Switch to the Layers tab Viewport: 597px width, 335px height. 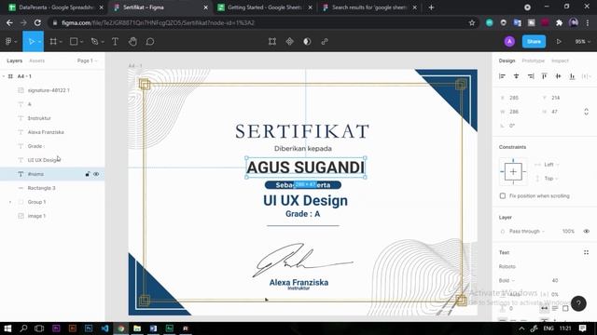click(x=15, y=60)
